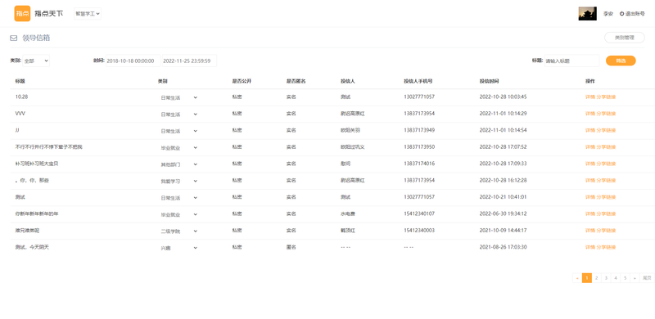Click the phone number 13837174016
This screenshot has width=655, height=319.
[x=419, y=164]
